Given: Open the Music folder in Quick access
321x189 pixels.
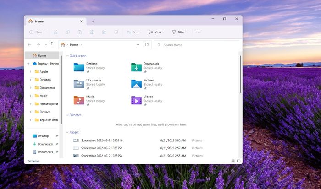Looking at the screenshot, I should click(79, 101).
